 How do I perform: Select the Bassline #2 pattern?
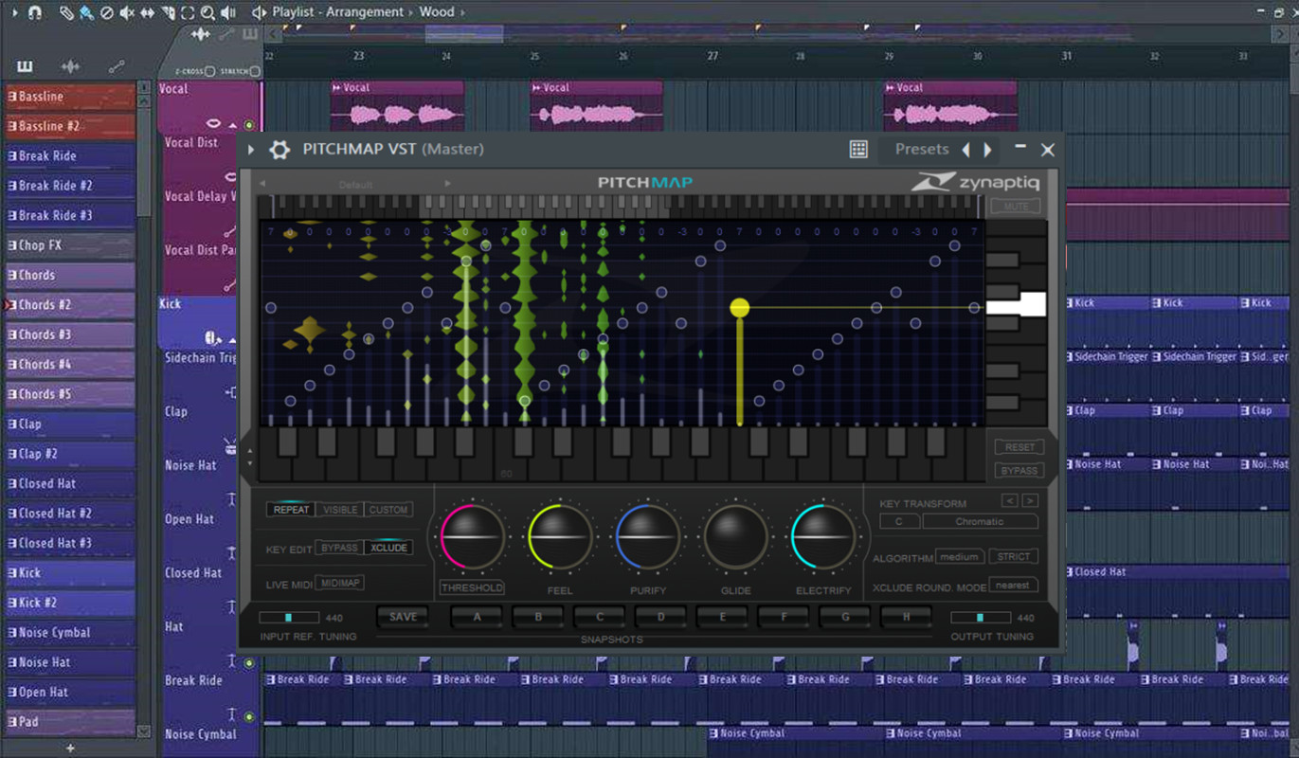tap(70, 126)
